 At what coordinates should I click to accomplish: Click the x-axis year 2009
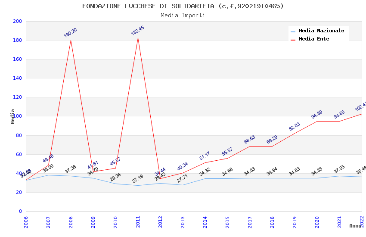click(93, 222)
